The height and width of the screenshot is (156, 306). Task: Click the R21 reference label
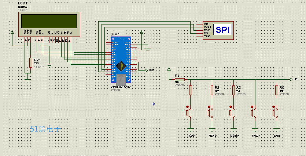point(38,60)
